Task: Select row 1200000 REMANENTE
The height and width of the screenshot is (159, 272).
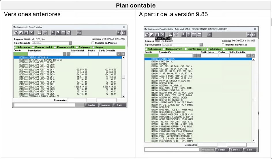Action: (x=198, y=107)
